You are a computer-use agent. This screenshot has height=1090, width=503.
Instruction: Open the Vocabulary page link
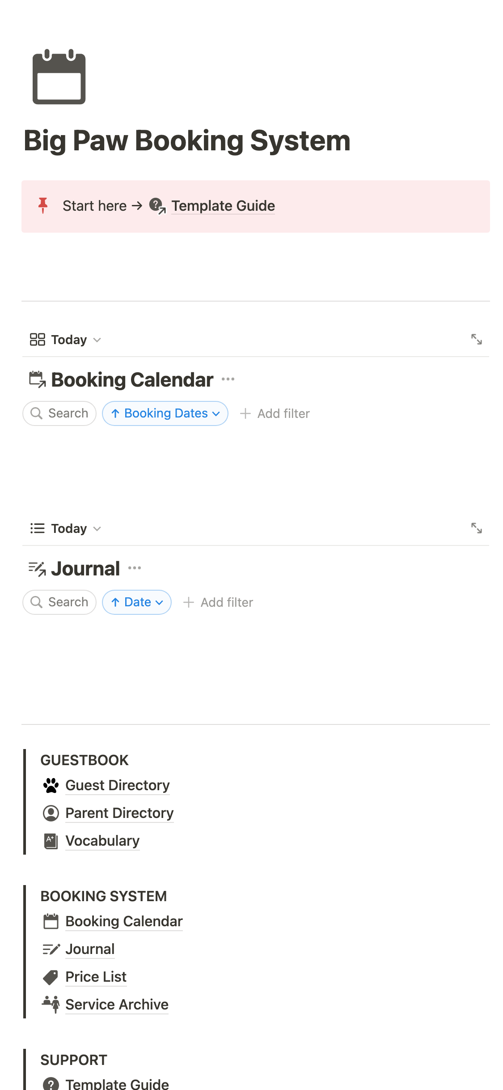102,841
